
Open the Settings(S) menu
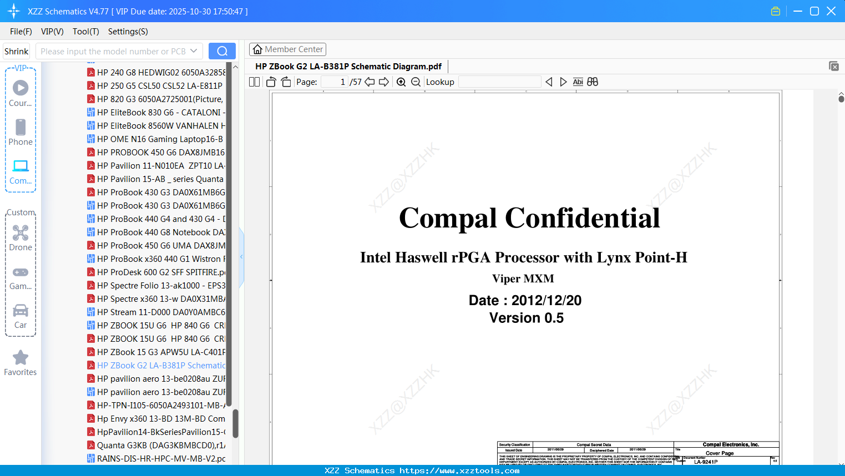coord(128,32)
